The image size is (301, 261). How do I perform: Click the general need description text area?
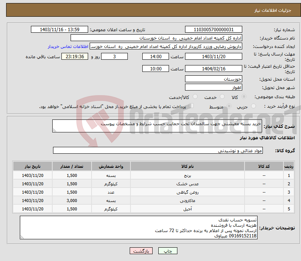tap(157, 126)
